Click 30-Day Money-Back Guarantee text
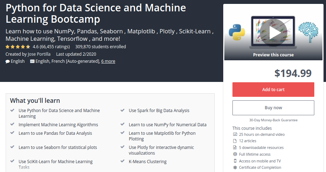This screenshot has height=172, width=326. click(274, 120)
